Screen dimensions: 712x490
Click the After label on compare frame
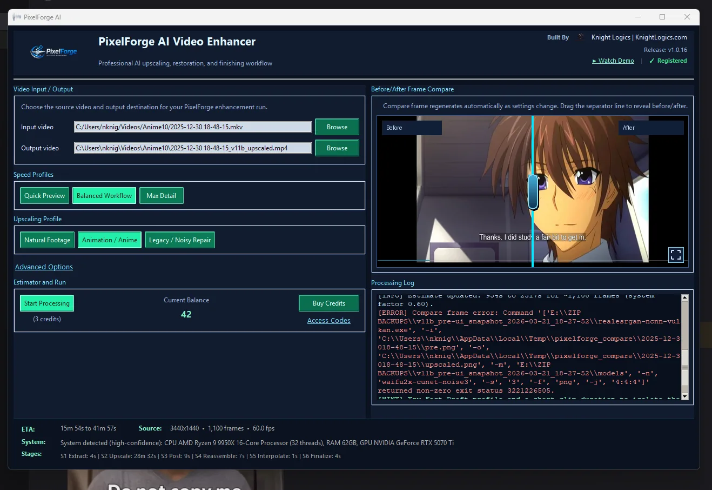click(x=651, y=128)
